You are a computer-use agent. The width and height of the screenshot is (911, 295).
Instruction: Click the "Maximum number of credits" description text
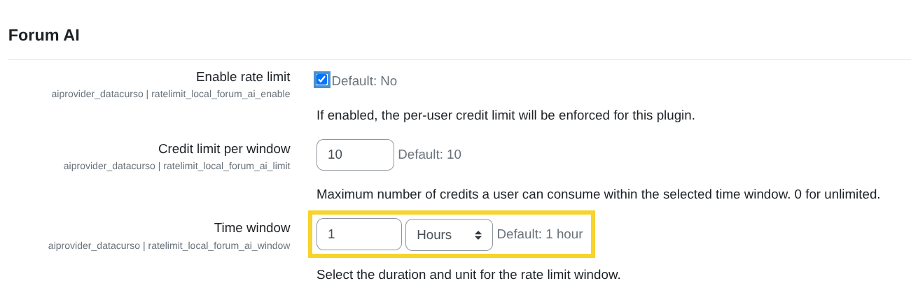pos(597,194)
